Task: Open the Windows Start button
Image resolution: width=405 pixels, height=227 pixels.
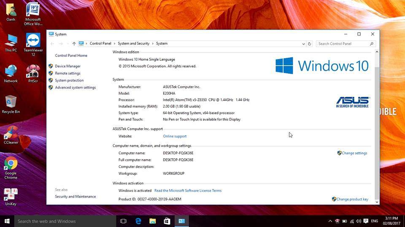Action: click(x=7, y=221)
